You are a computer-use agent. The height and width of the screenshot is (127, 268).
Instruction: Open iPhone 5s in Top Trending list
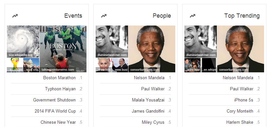pos(243,100)
